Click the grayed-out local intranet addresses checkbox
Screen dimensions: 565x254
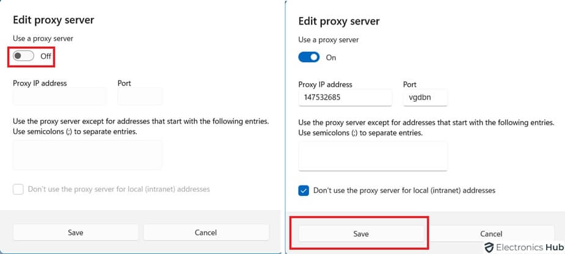pyautogui.click(x=18, y=189)
